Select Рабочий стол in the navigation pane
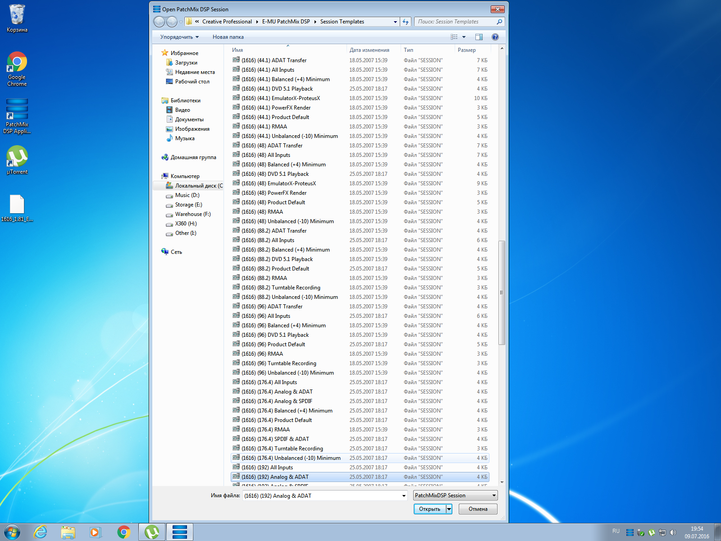Screen dimensions: 721x541 coord(192,82)
